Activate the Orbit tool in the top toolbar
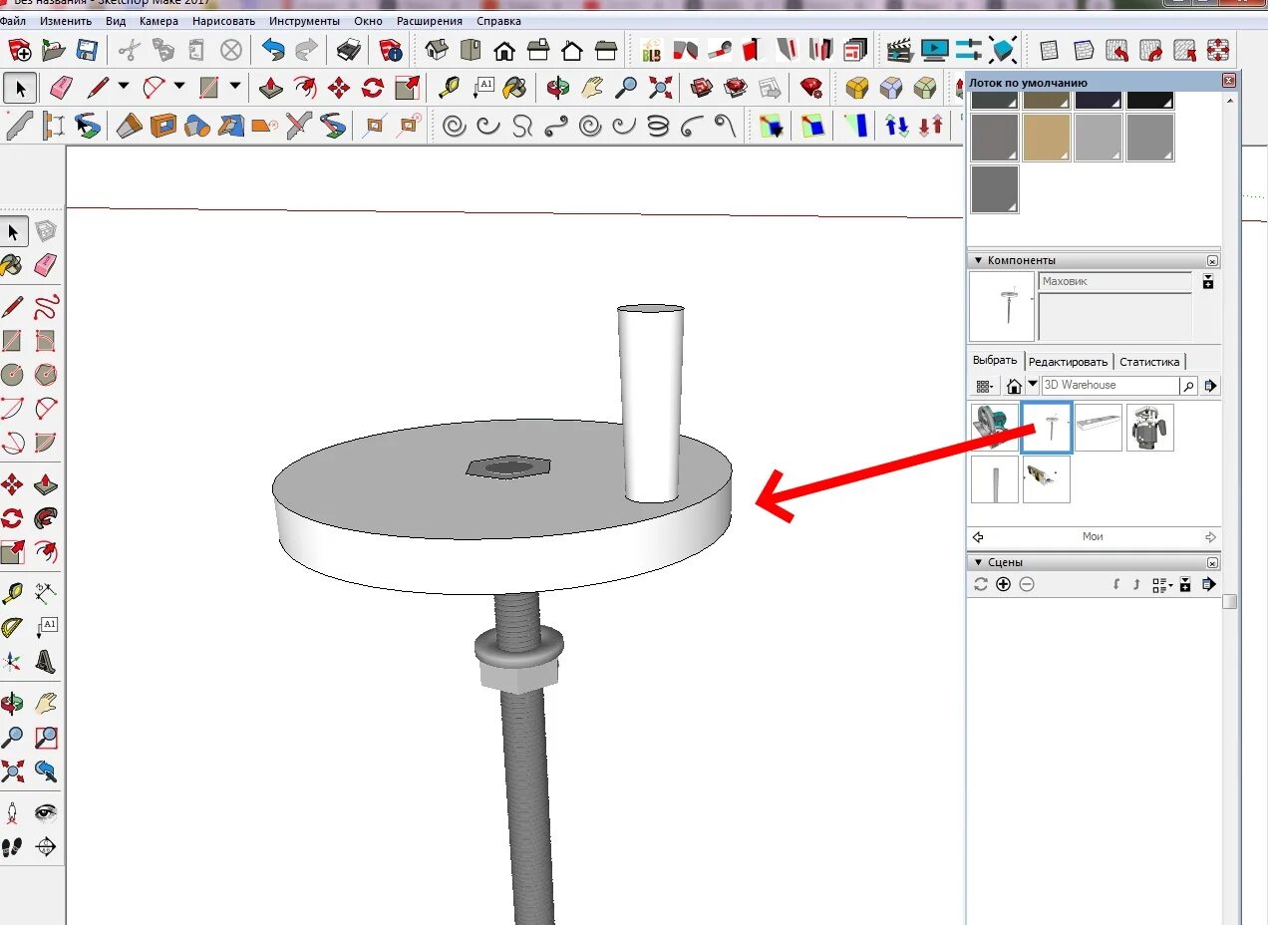 pos(558,88)
